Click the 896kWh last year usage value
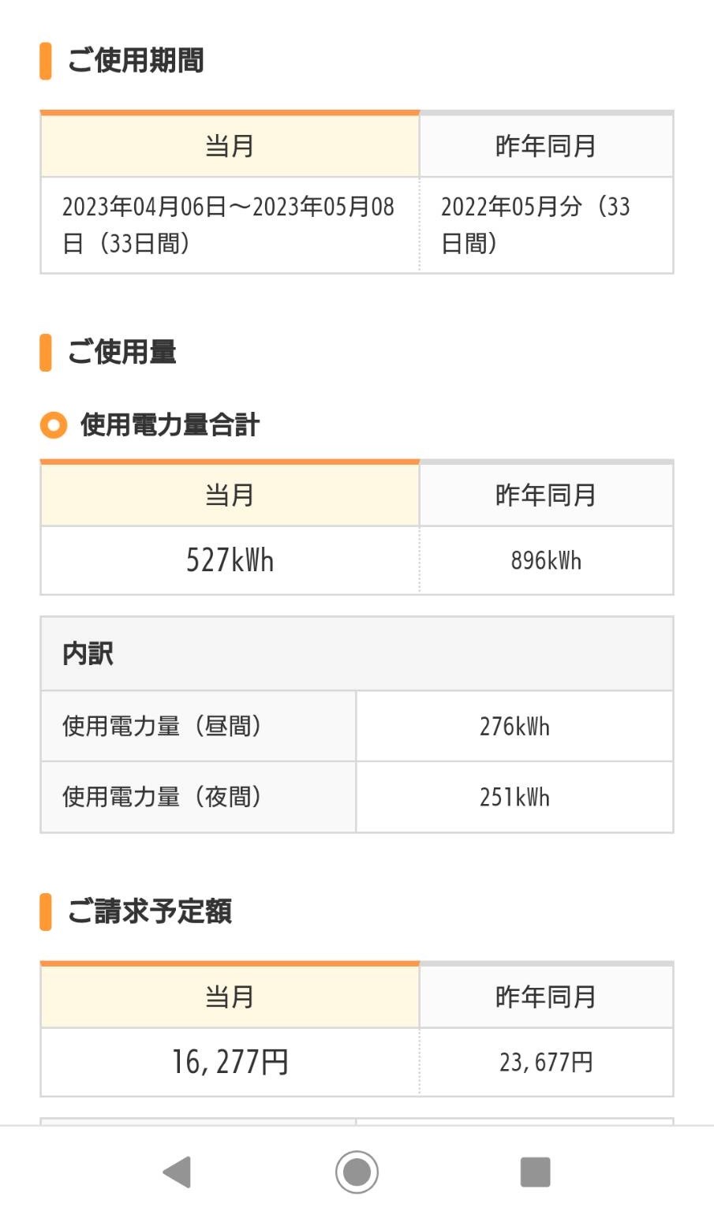The image size is (714, 1219). [x=546, y=560]
